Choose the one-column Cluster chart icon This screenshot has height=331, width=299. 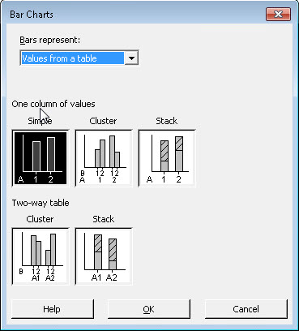point(104,158)
